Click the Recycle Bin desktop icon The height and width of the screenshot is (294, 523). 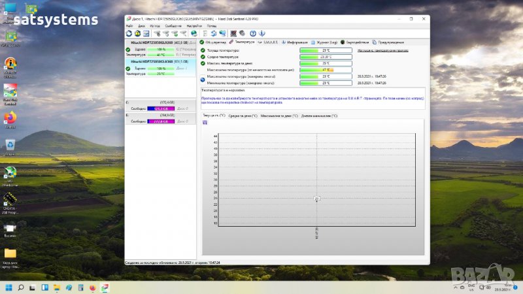coord(10,146)
